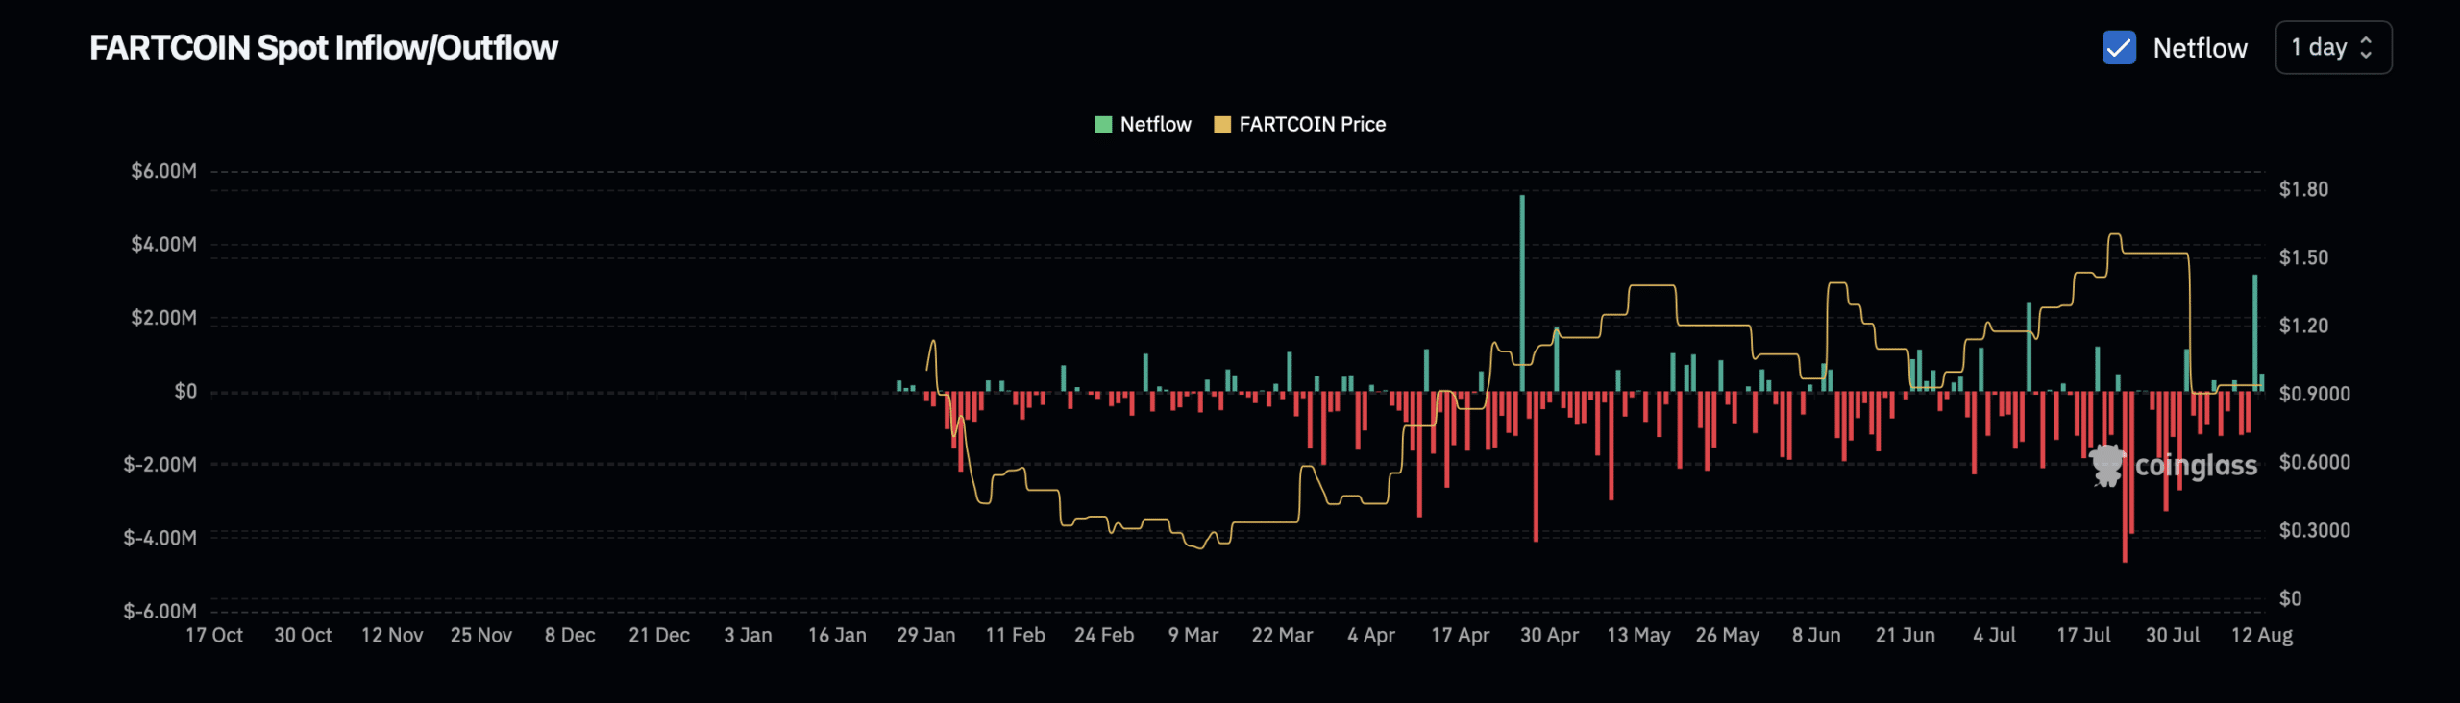Click the tallest green inflow bar near 30 Apr
2460x703 pixels.
click(1522, 288)
